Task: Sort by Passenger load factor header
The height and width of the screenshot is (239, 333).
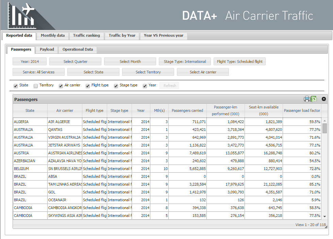Action: (x=302, y=110)
